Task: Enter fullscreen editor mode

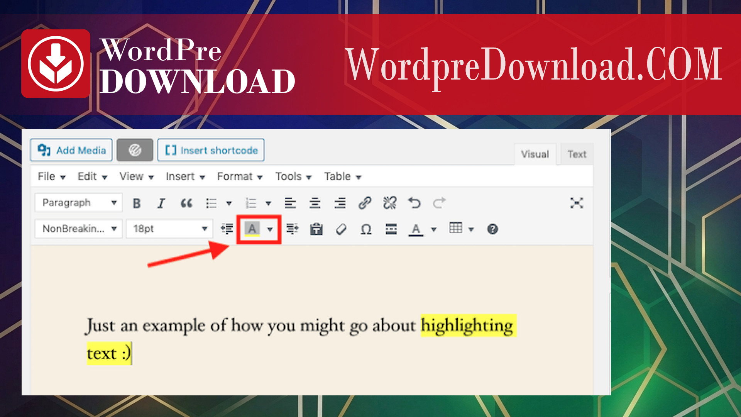Action: [577, 203]
